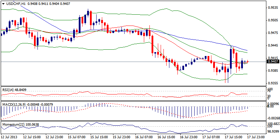Click the 16 Jul 07:00 time marker
Image resolution: width=280 pixels, height=140 pixels.
point(144,137)
